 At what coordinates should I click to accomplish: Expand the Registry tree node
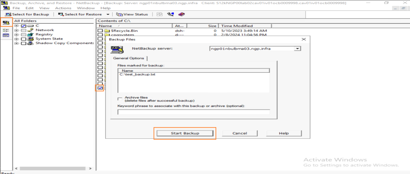click(17, 34)
